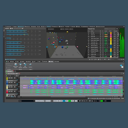This screenshot has width=128, height=128.
Task: Click the Channel List search field
Action: coord(110,29)
